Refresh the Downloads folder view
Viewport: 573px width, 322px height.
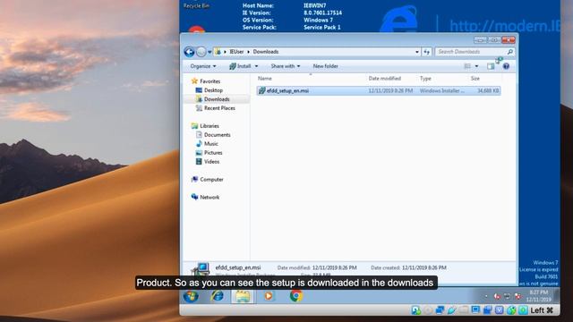tap(426, 52)
